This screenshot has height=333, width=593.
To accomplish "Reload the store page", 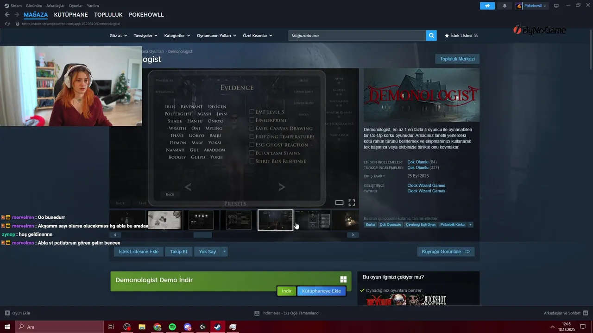I will [x=7, y=24].
